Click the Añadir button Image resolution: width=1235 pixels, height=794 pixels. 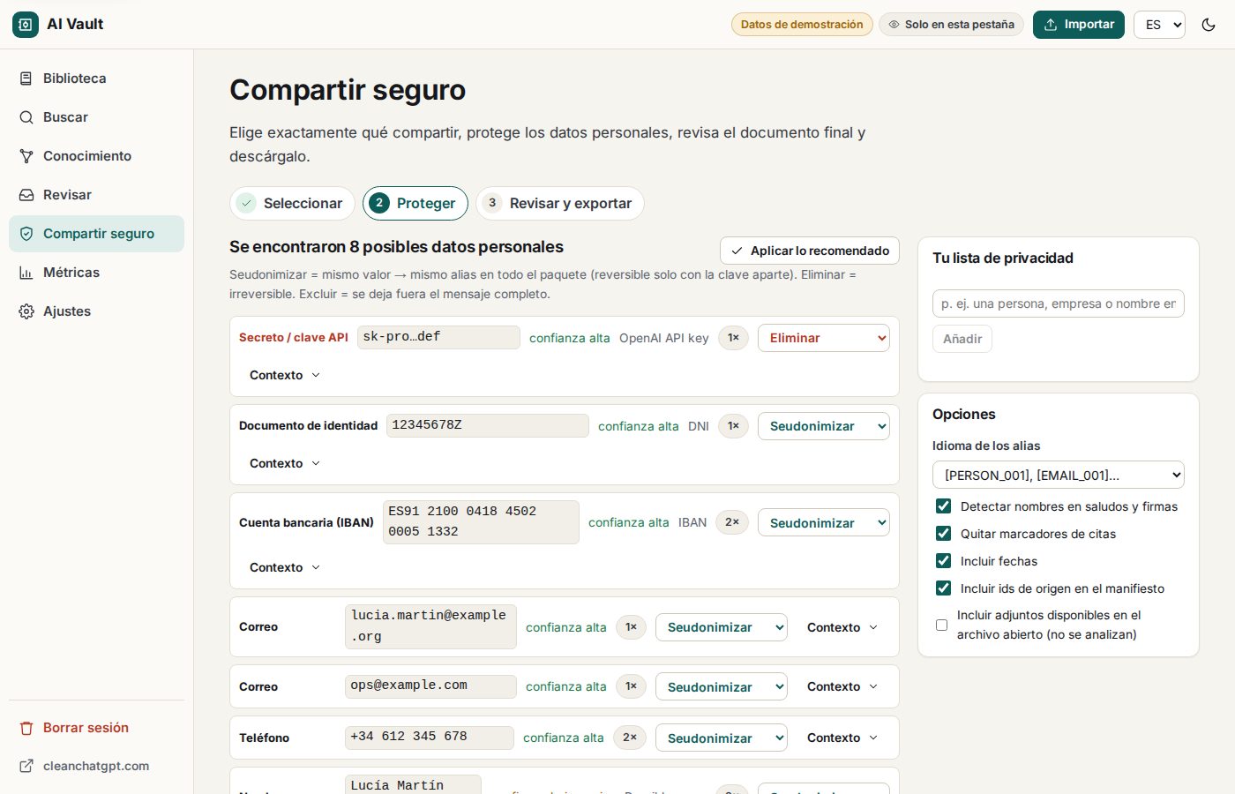962,339
